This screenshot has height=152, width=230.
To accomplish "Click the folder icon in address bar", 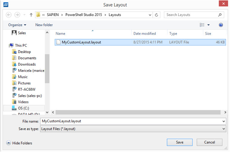I will pyautogui.click(x=38, y=15).
